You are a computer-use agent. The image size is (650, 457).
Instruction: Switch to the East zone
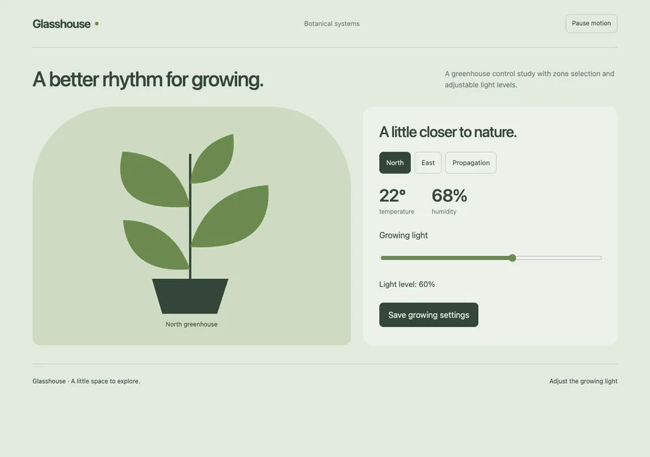[x=428, y=162]
